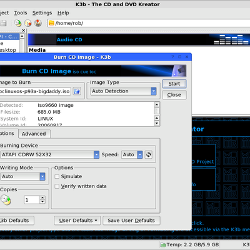Viewport: 250px width, 250px height.
Task: Load K3b Defaults settings
Action: 17,221
